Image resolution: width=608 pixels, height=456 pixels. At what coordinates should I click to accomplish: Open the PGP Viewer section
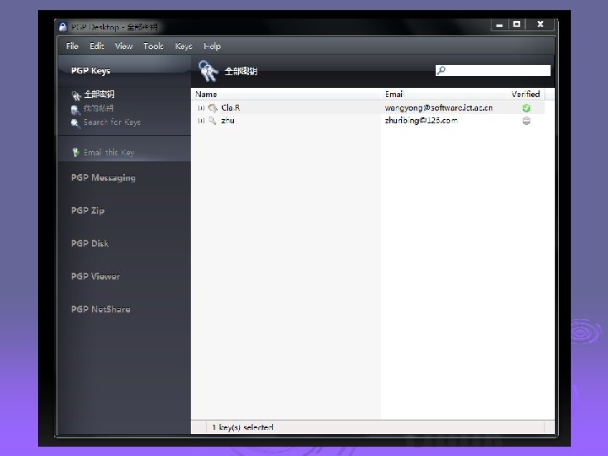coord(95,276)
